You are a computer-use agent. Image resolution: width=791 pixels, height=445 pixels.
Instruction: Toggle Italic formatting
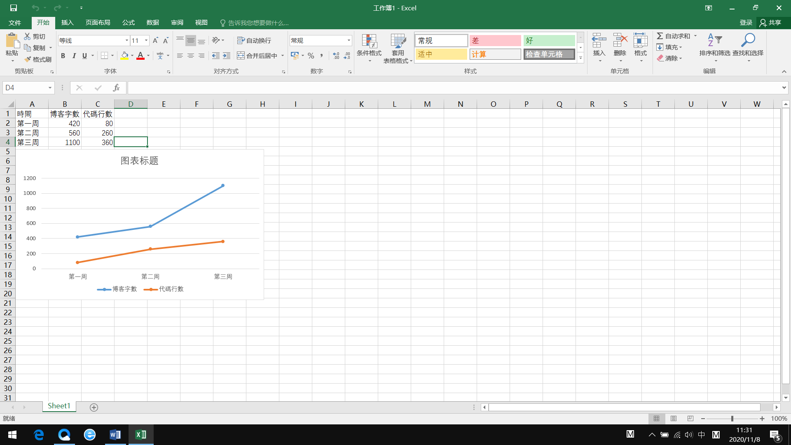(x=74, y=56)
